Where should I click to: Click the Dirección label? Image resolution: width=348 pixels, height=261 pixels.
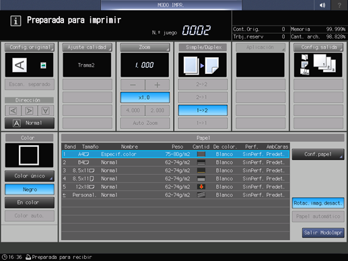[29, 100]
